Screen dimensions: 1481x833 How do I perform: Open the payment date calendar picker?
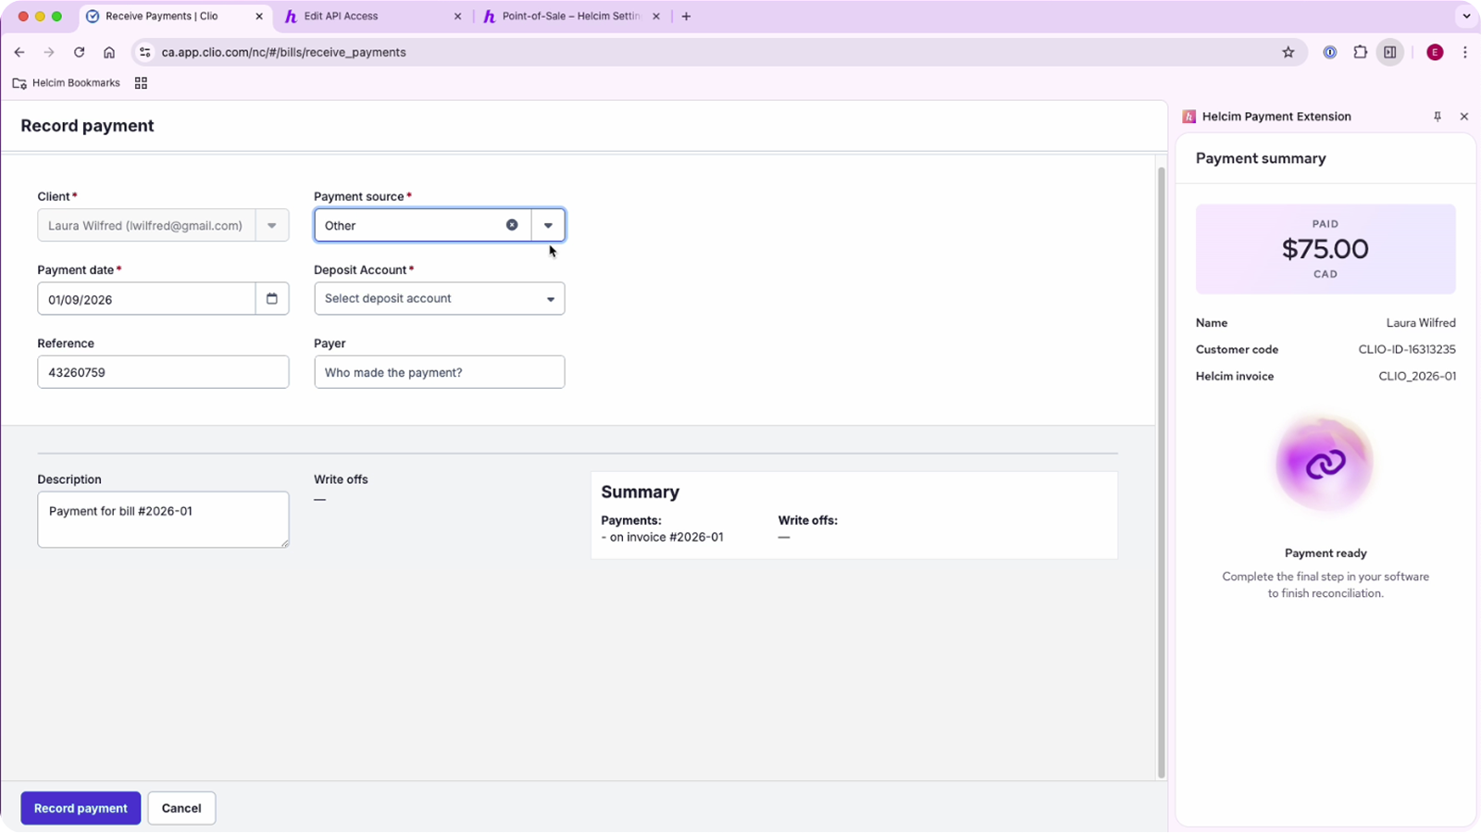272,299
